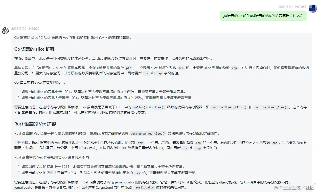Viewport: 320px width, 196px height.
Task: Click the free() code chip
Action: tap(160, 107)
